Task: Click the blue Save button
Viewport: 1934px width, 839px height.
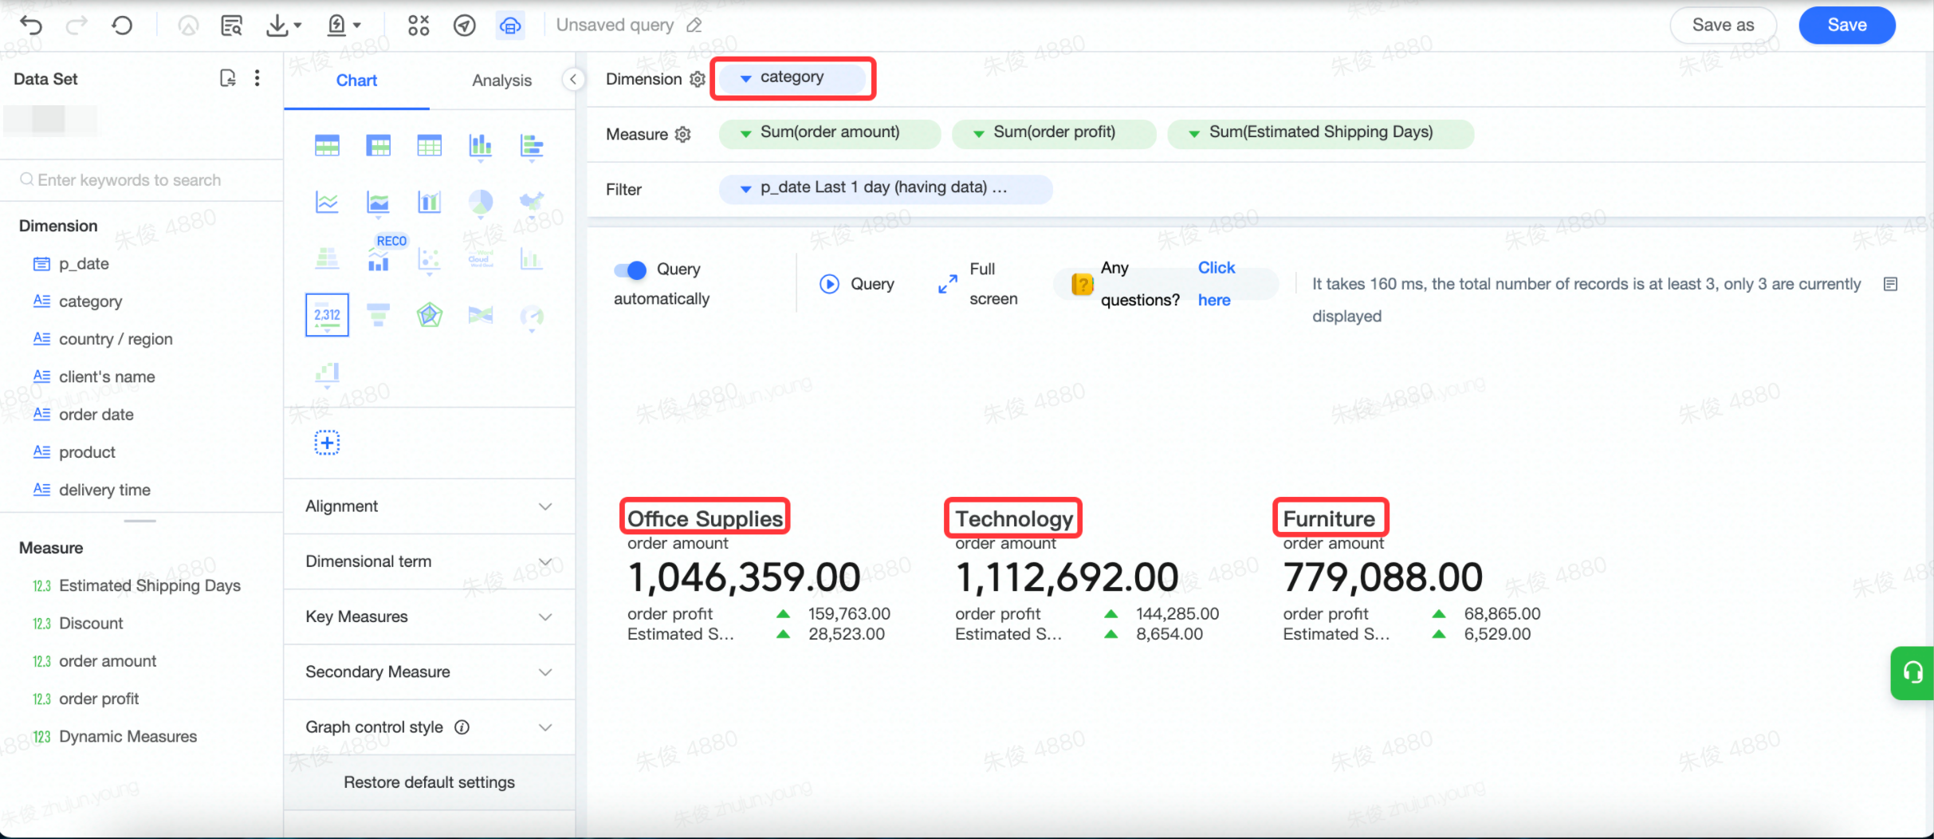Action: [x=1847, y=25]
